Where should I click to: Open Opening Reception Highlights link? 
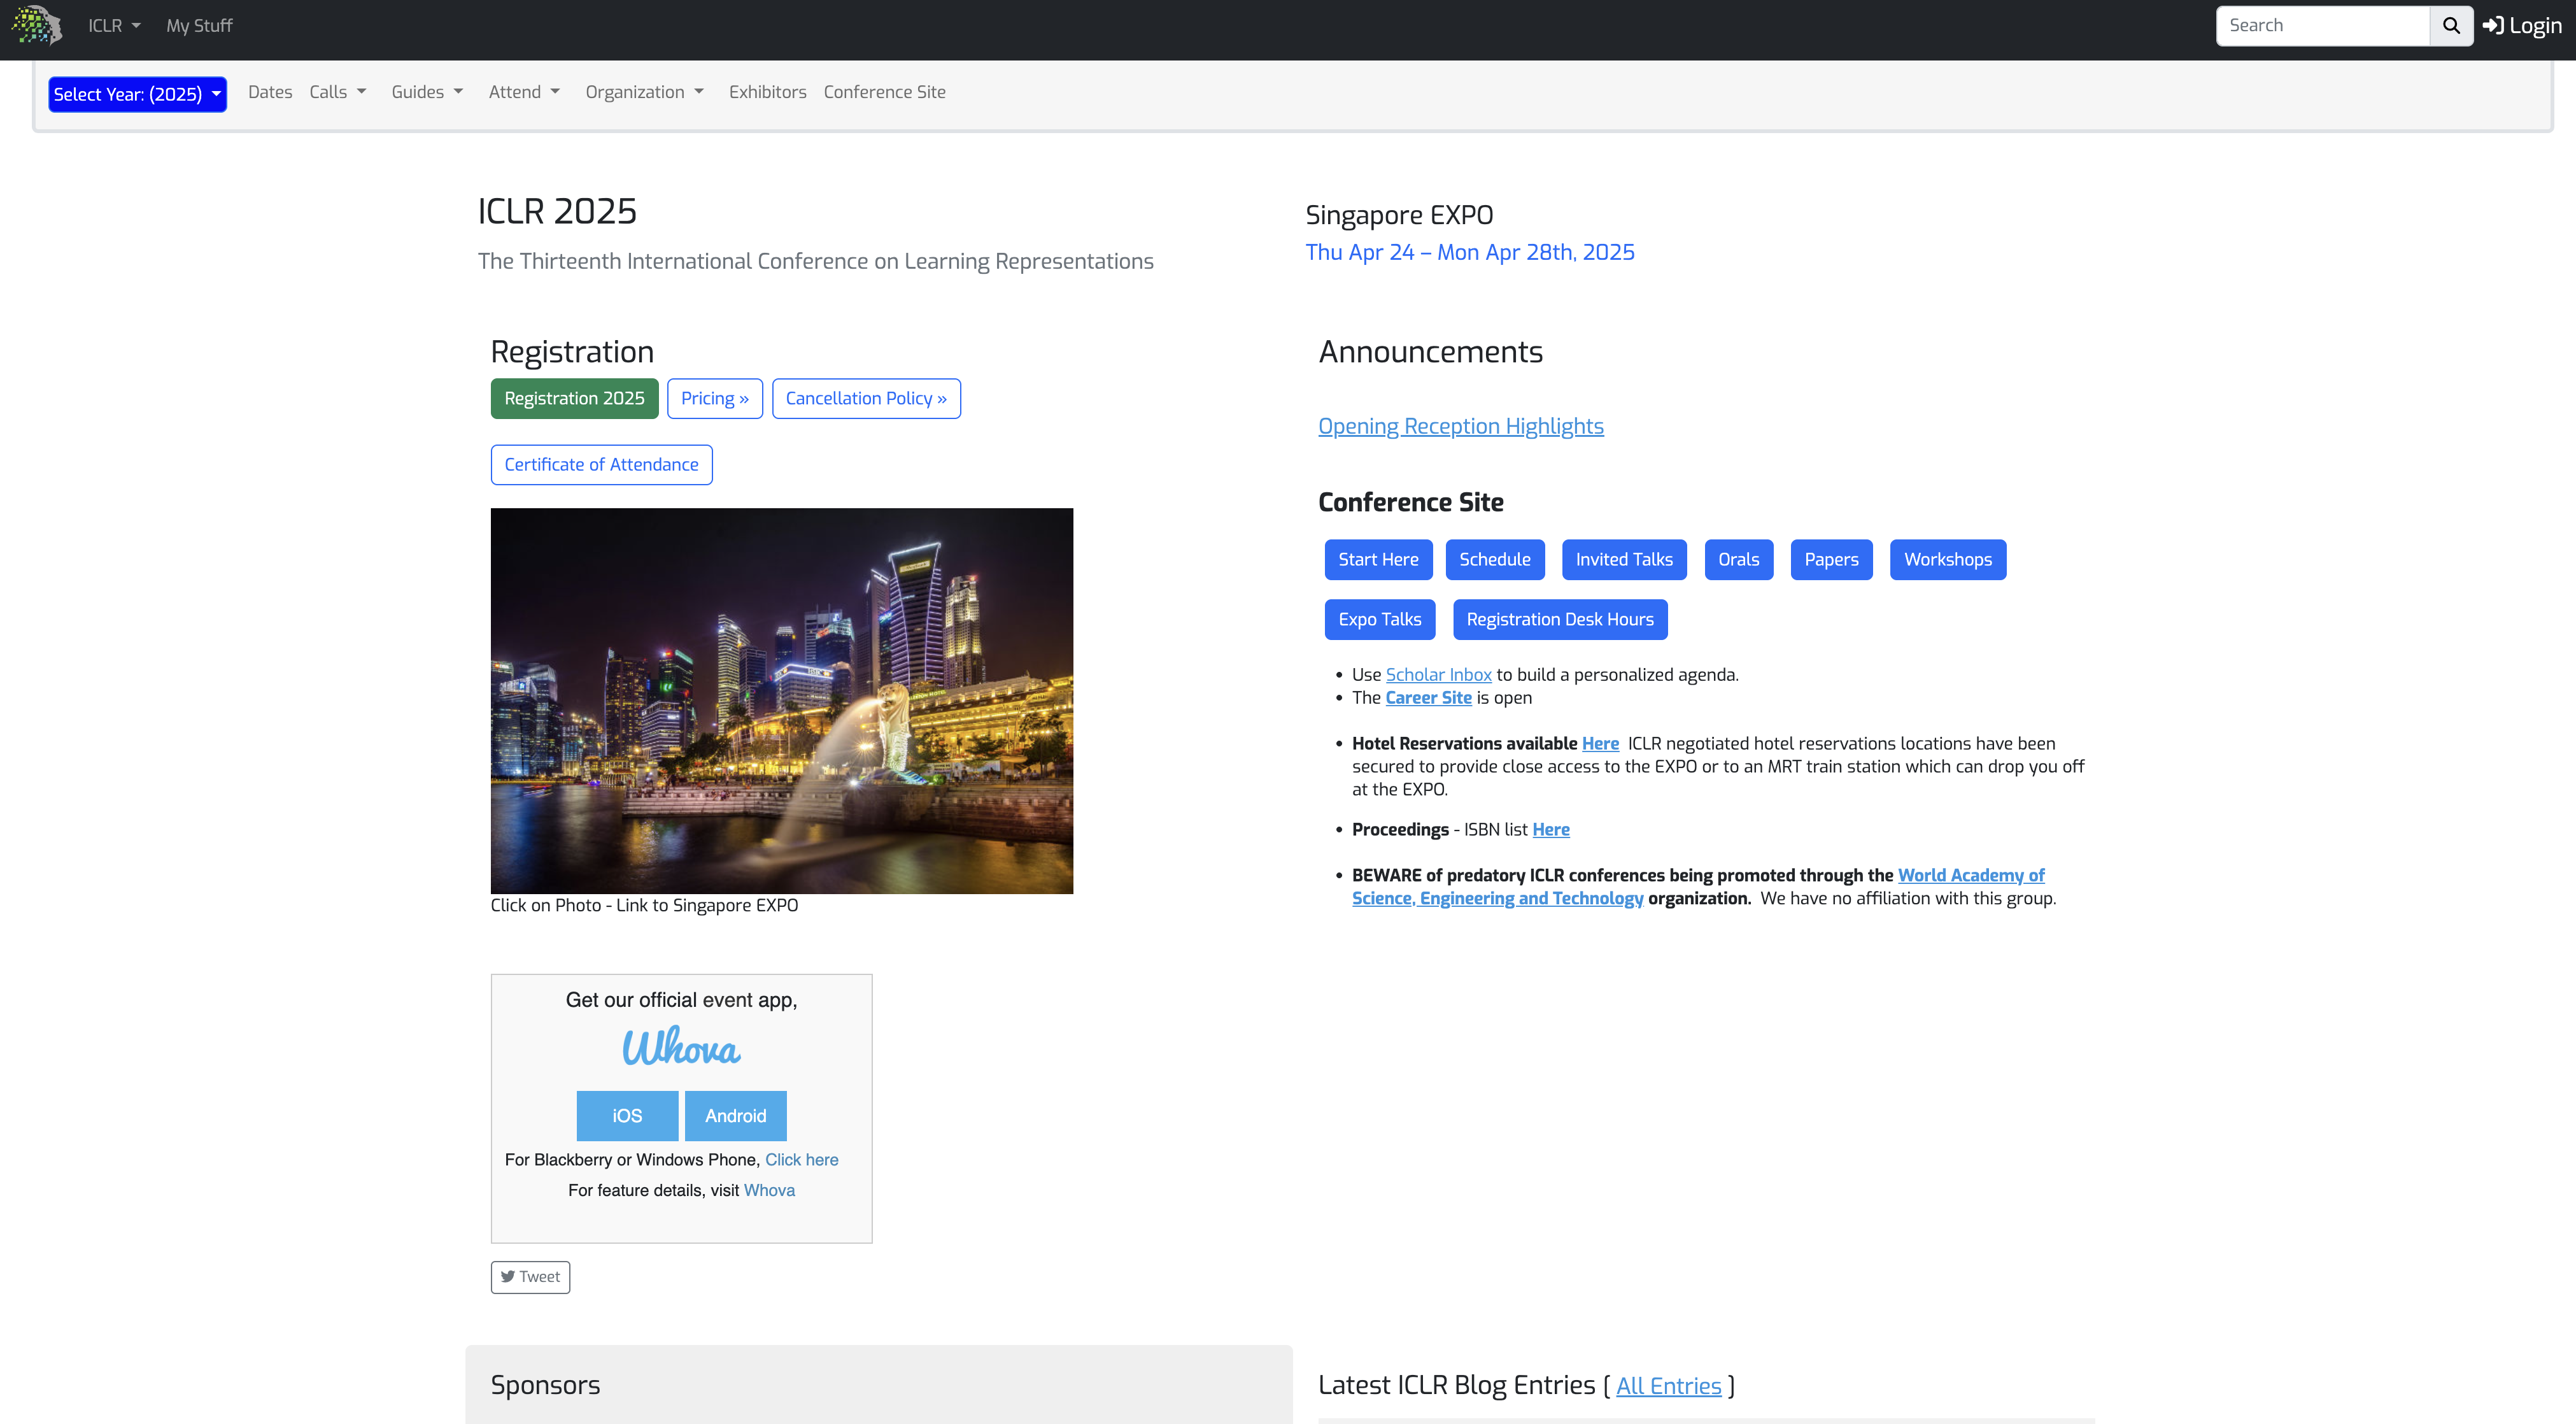tap(1461, 426)
